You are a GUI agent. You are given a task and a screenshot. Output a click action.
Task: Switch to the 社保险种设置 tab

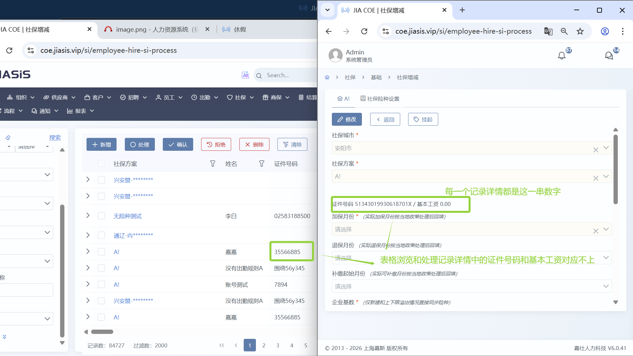[x=380, y=99]
